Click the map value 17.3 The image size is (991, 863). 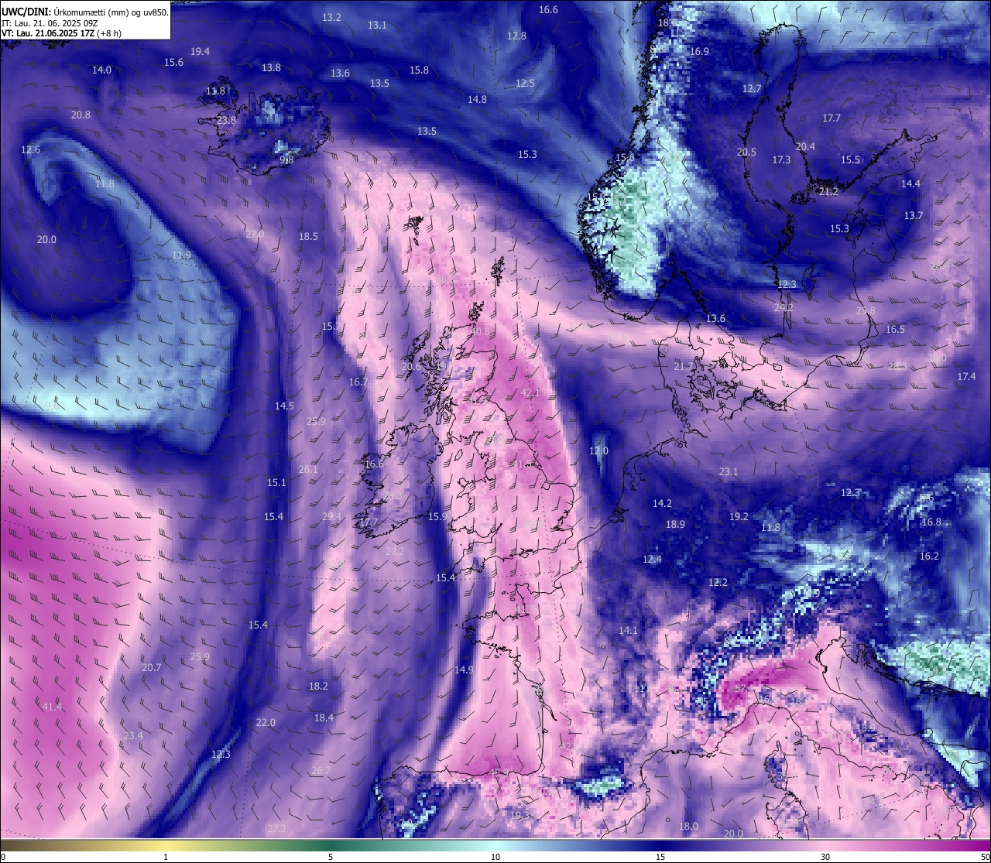[x=781, y=159]
